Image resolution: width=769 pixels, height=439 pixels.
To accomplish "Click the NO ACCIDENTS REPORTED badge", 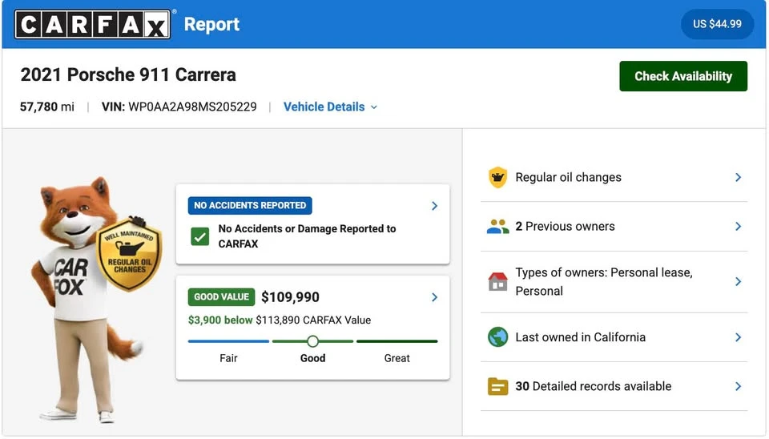I will coord(250,206).
